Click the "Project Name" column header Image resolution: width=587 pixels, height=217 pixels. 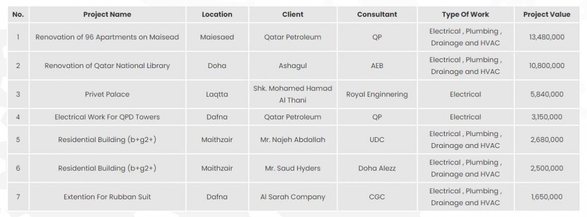(x=107, y=14)
